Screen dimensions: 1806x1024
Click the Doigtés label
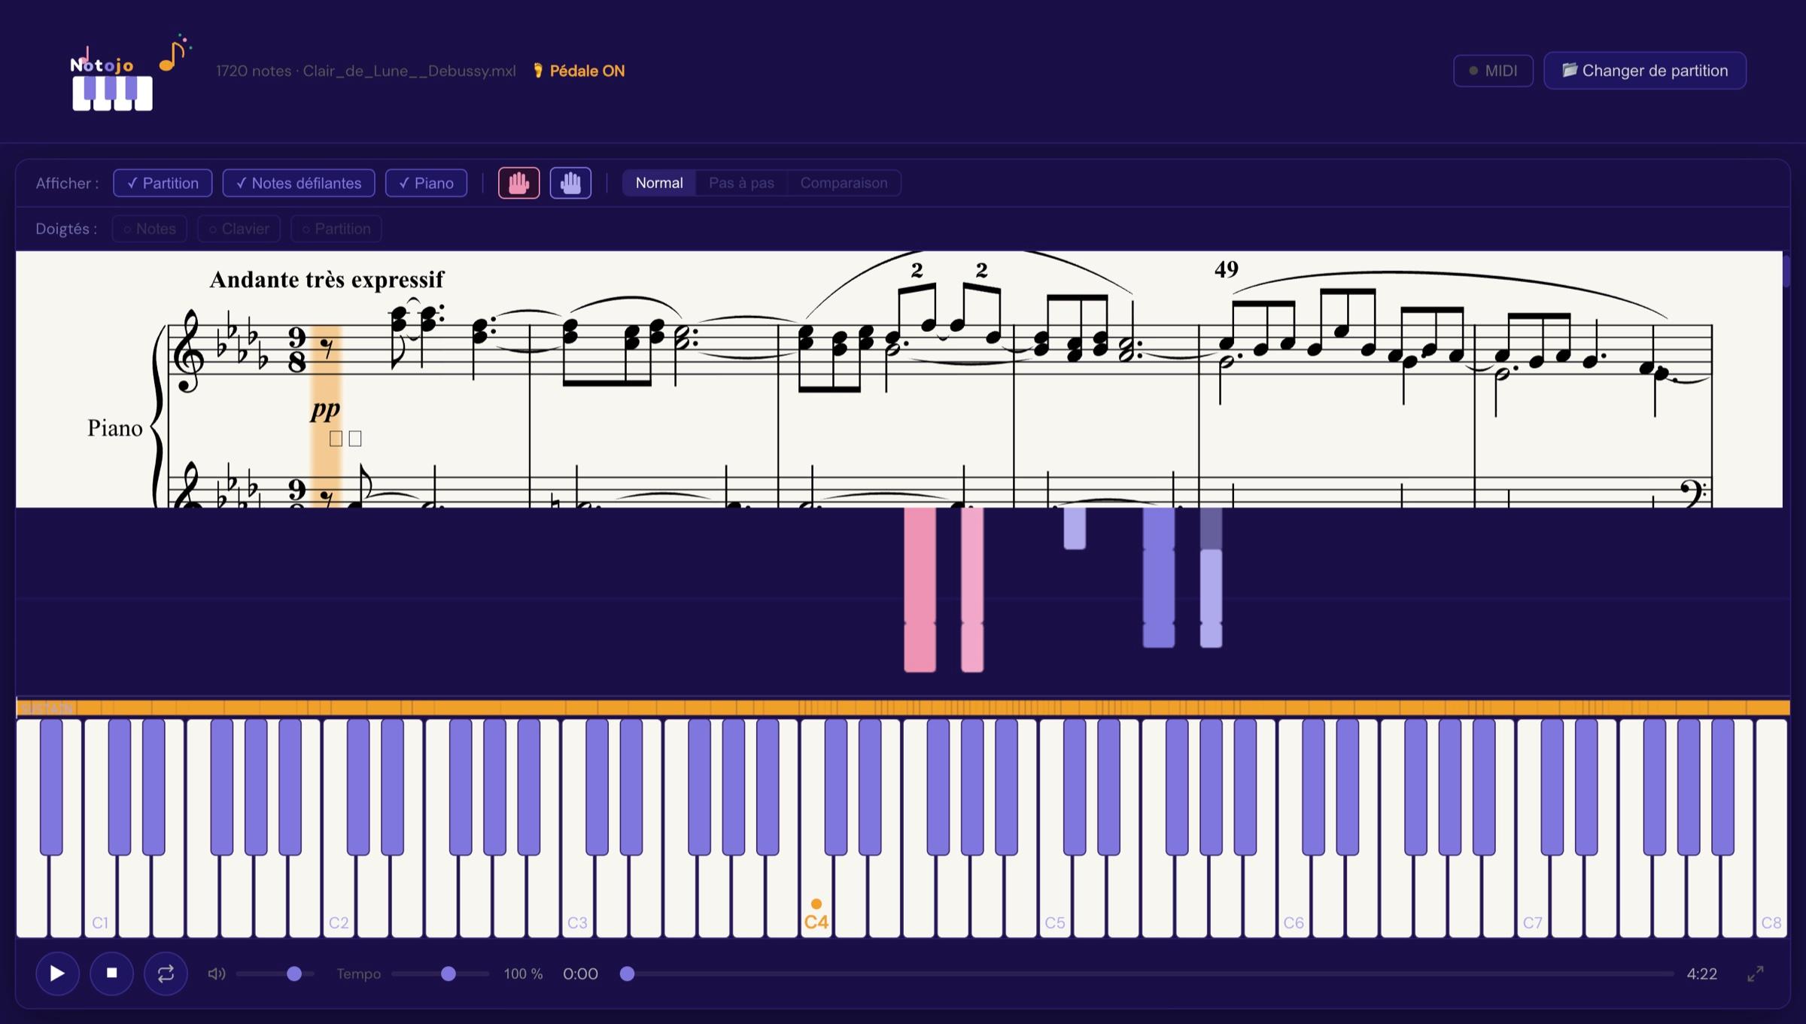pyautogui.click(x=66, y=229)
